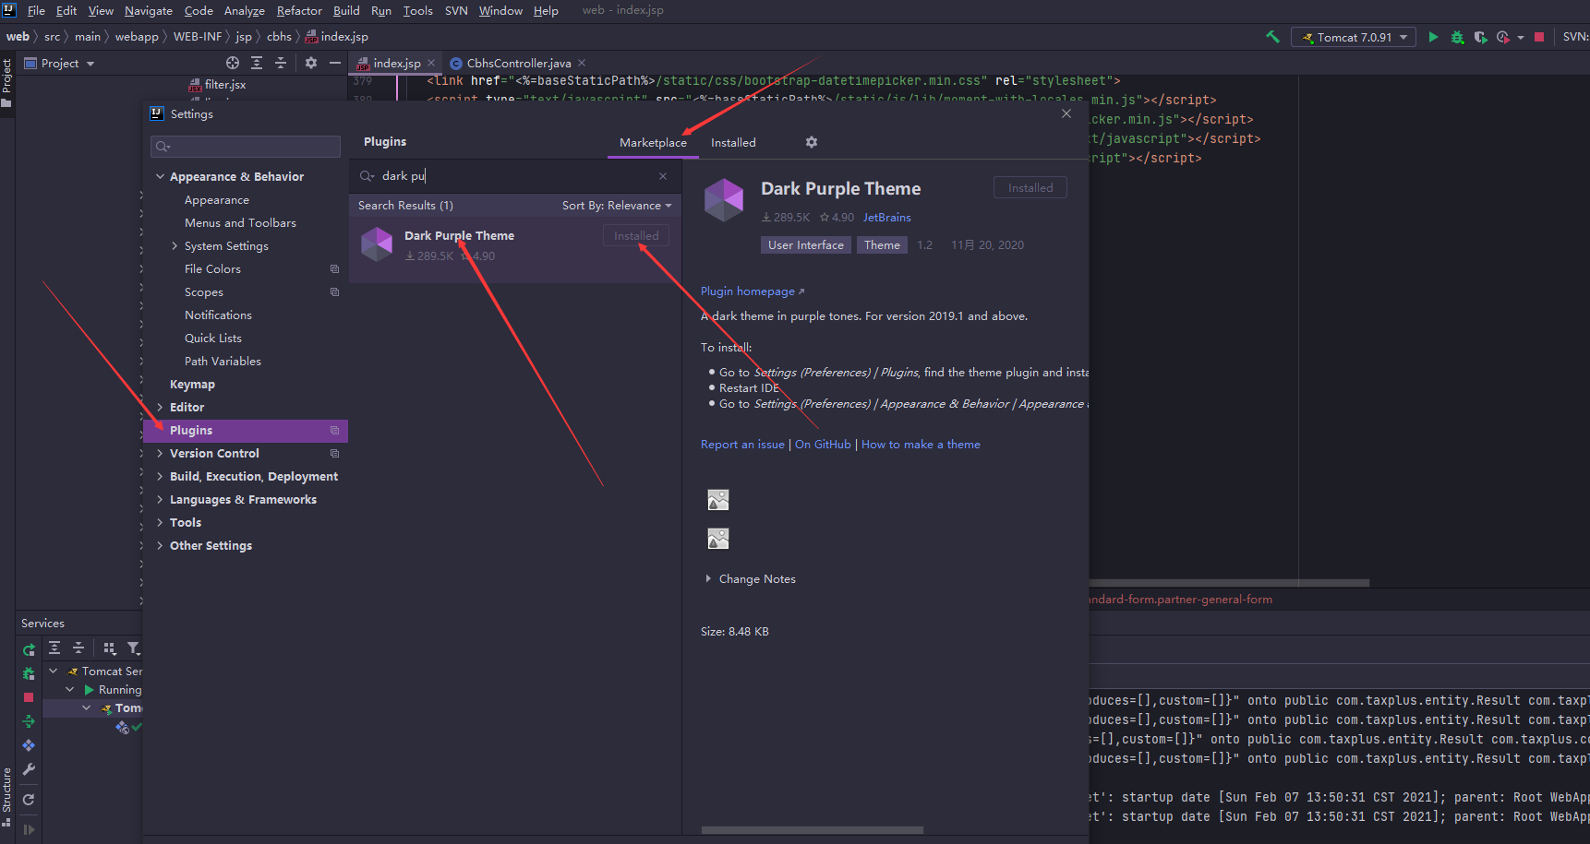The height and width of the screenshot is (844, 1590).
Task: Expand Languages & Frameworks node
Action: pyautogui.click(x=161, y=499)
